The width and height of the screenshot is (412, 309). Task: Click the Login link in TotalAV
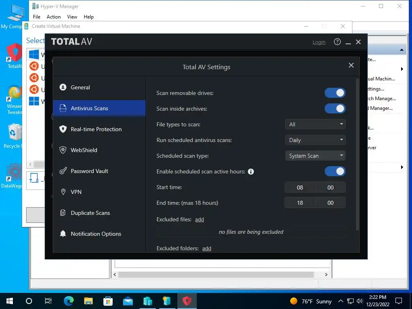coord(319,42)
